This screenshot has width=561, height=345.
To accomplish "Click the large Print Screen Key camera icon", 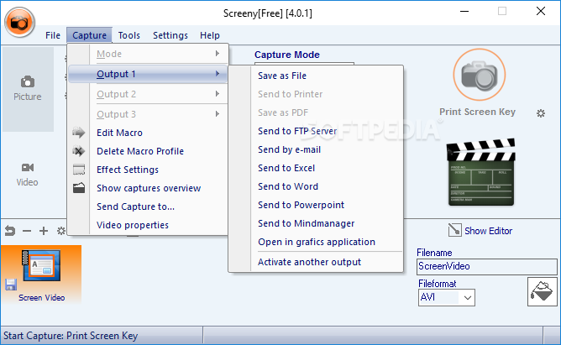I will click(x=479, y=75).
